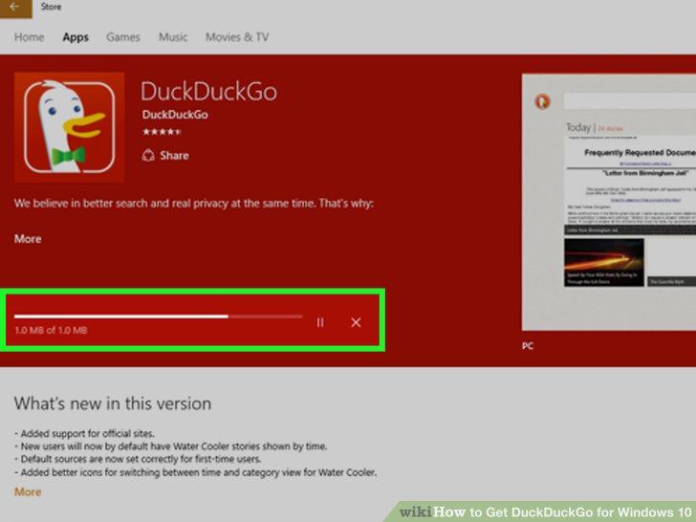Click the PC label under the screenshot
The height and width of the screenshot is (522, 696).
point(528,346)
